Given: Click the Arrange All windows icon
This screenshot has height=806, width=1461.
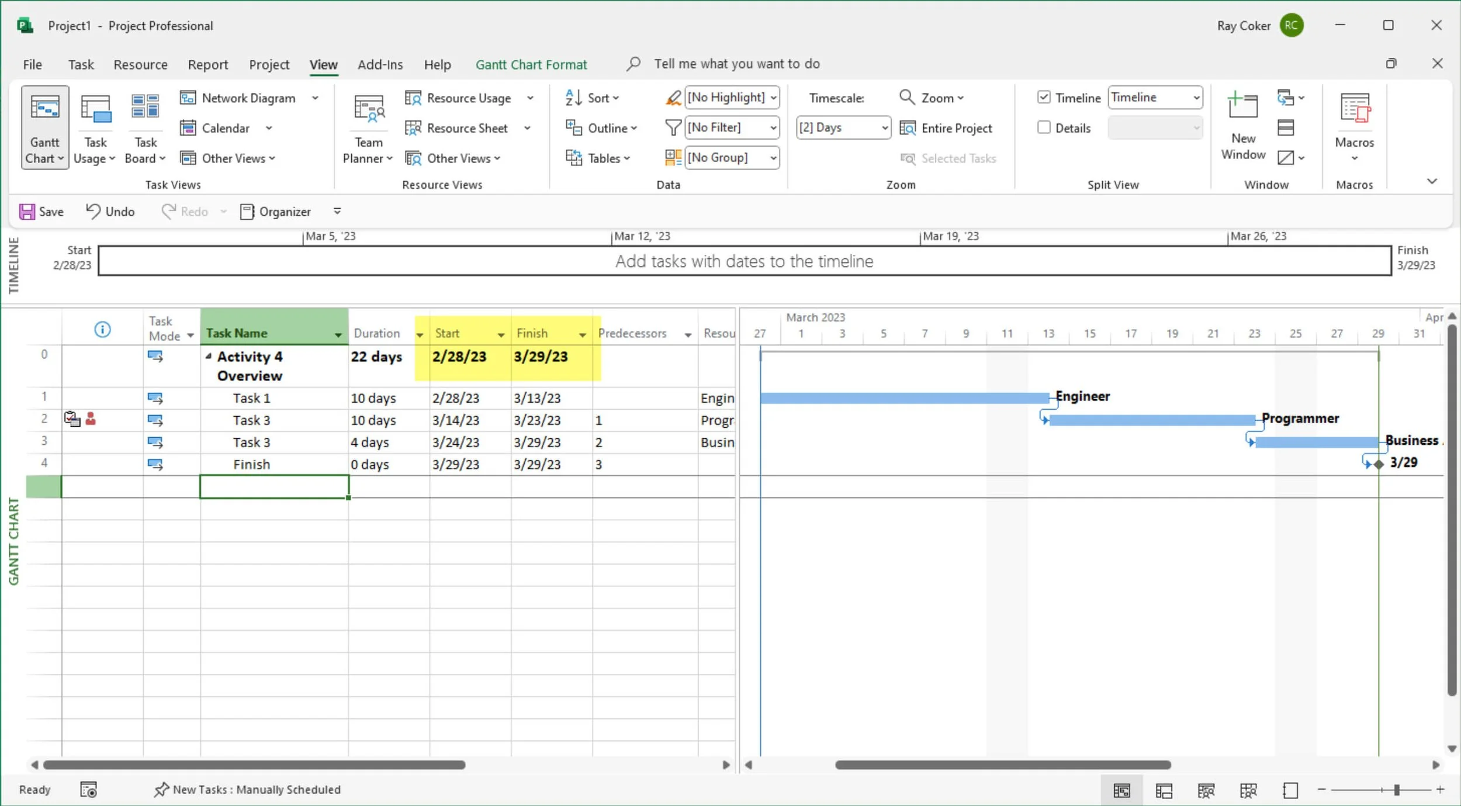Looking at the screenshot, I should 1286,127.
